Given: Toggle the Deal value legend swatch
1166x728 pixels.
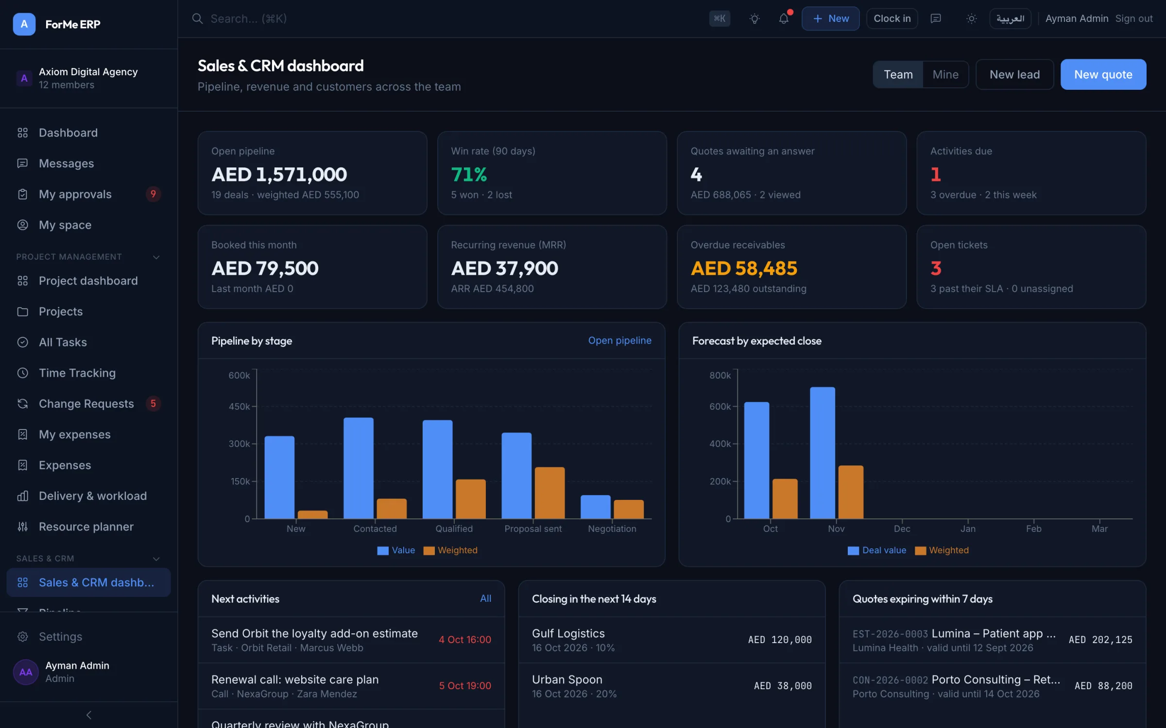Looking at the screenshot, I should click(853, 550).
